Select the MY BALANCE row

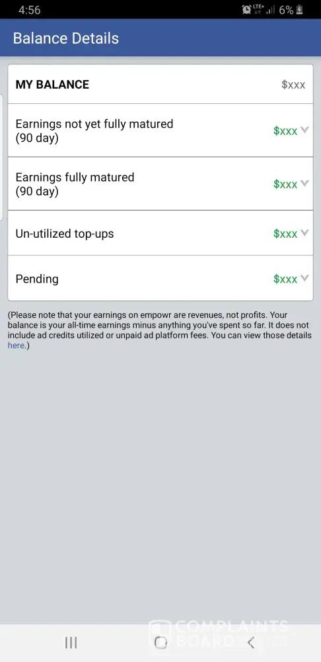(160, 84)
